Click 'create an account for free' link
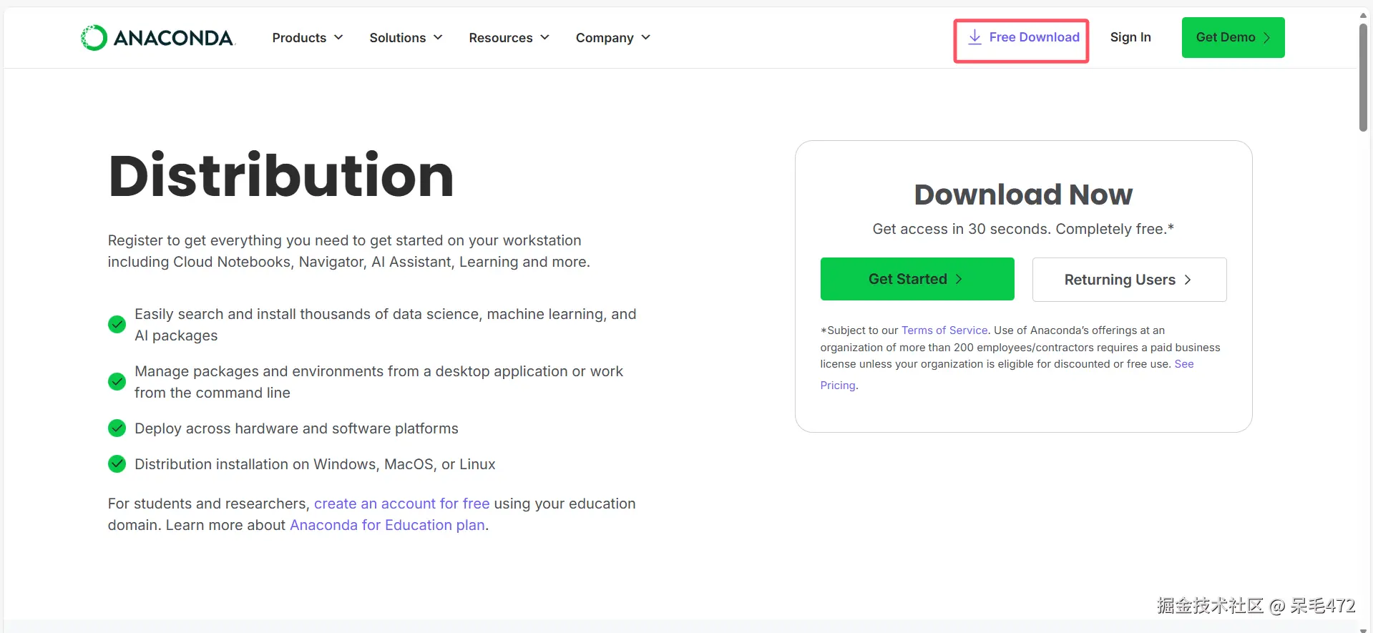 point(402,504)
